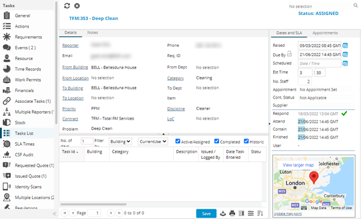Open the Multiple Locations pin icon

click(x=7, y=197)
